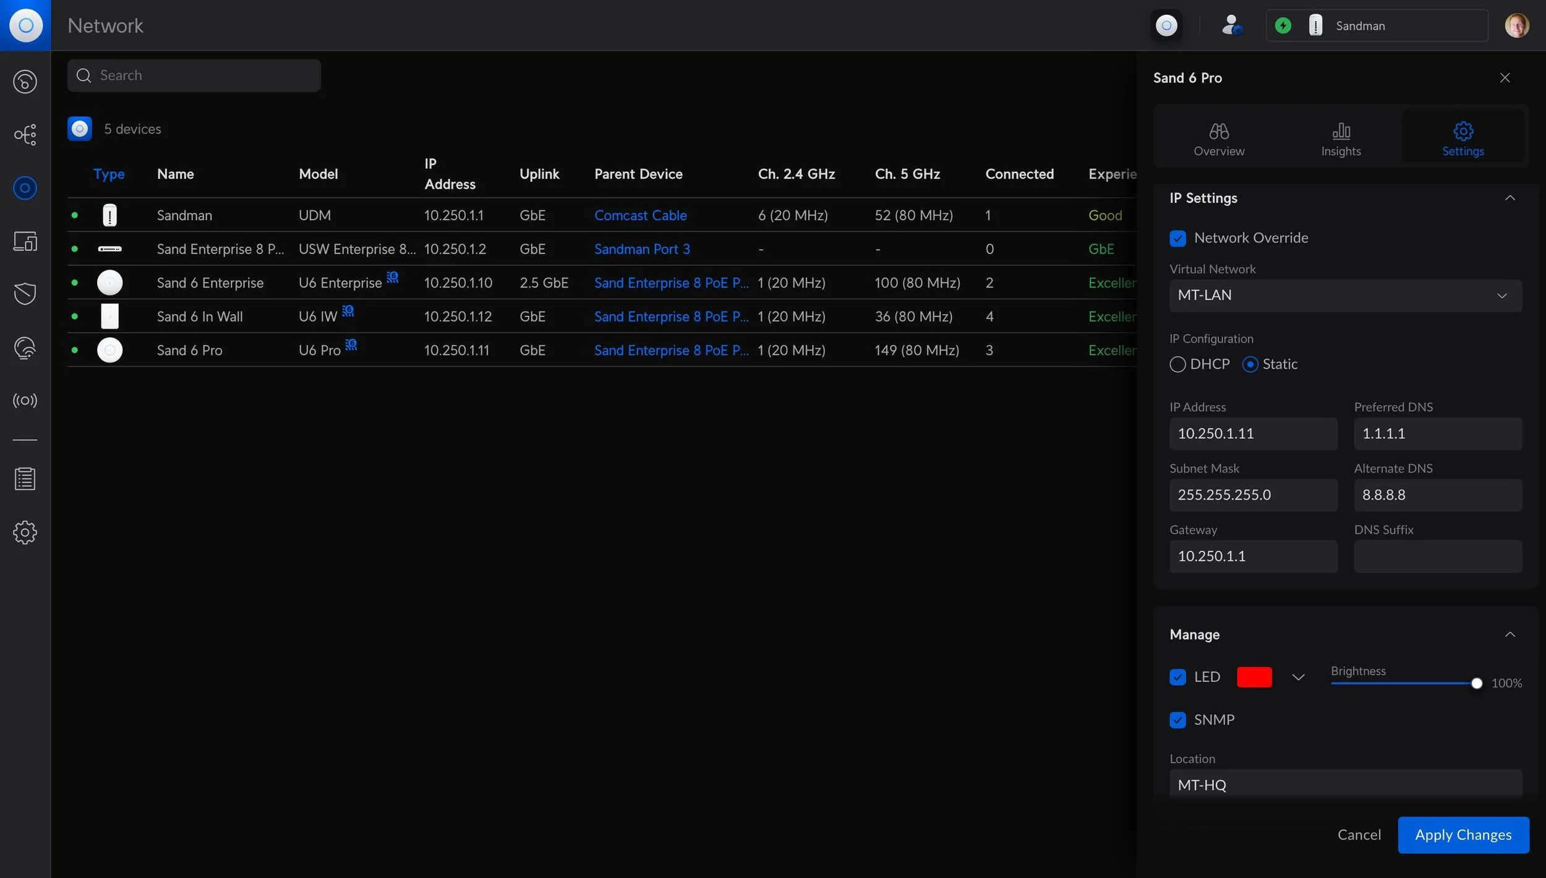Viewport: 1546px width, 878px height.
Task: Edit the Alternate DNS field
Action: 1438,495
